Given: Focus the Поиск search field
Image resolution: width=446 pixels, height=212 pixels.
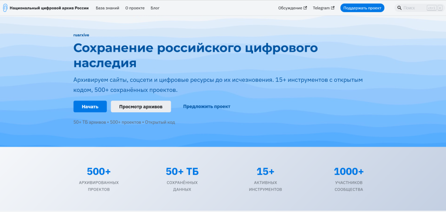Looking at the screenshot, I should point(413,8).
